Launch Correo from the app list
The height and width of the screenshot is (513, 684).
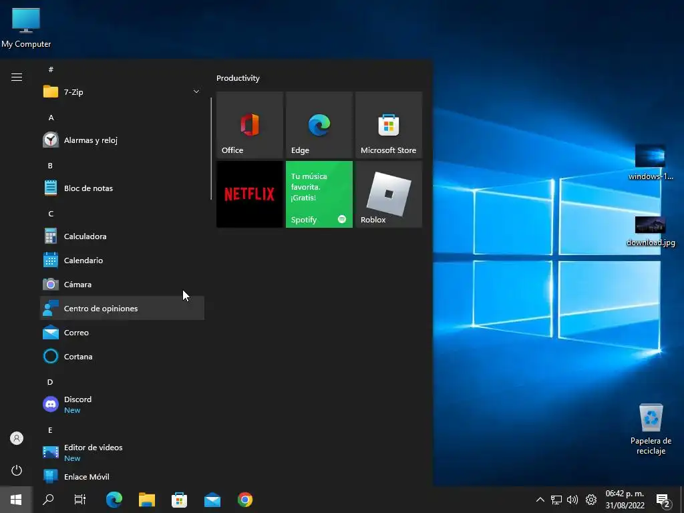pos(122,333)
